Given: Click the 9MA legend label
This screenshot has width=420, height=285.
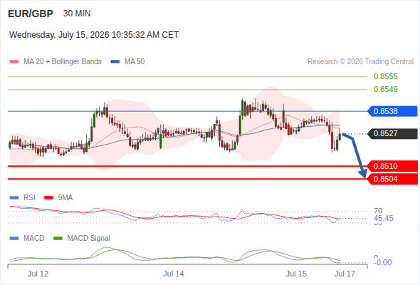Looking at the screenshot, I should (x=65, y=198).
